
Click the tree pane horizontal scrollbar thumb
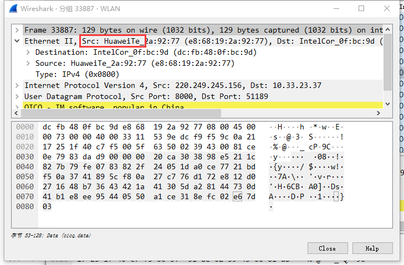(x=121, y=113)
